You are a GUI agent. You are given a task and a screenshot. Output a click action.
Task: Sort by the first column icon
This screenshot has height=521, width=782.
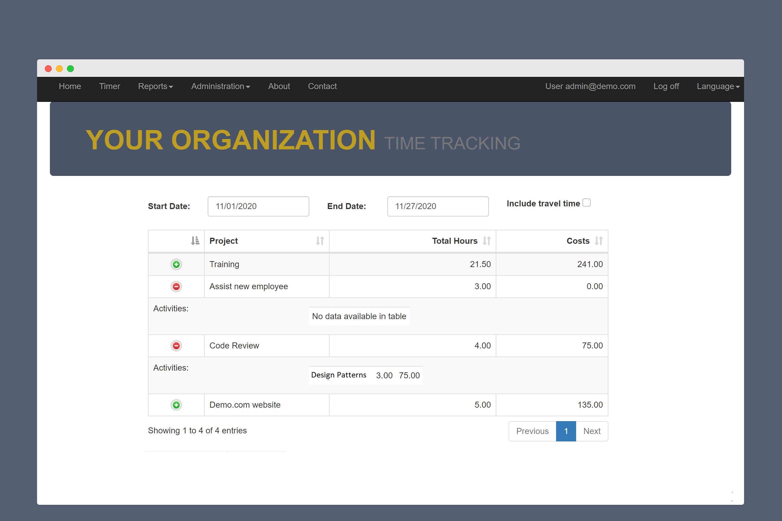point(195,241)
